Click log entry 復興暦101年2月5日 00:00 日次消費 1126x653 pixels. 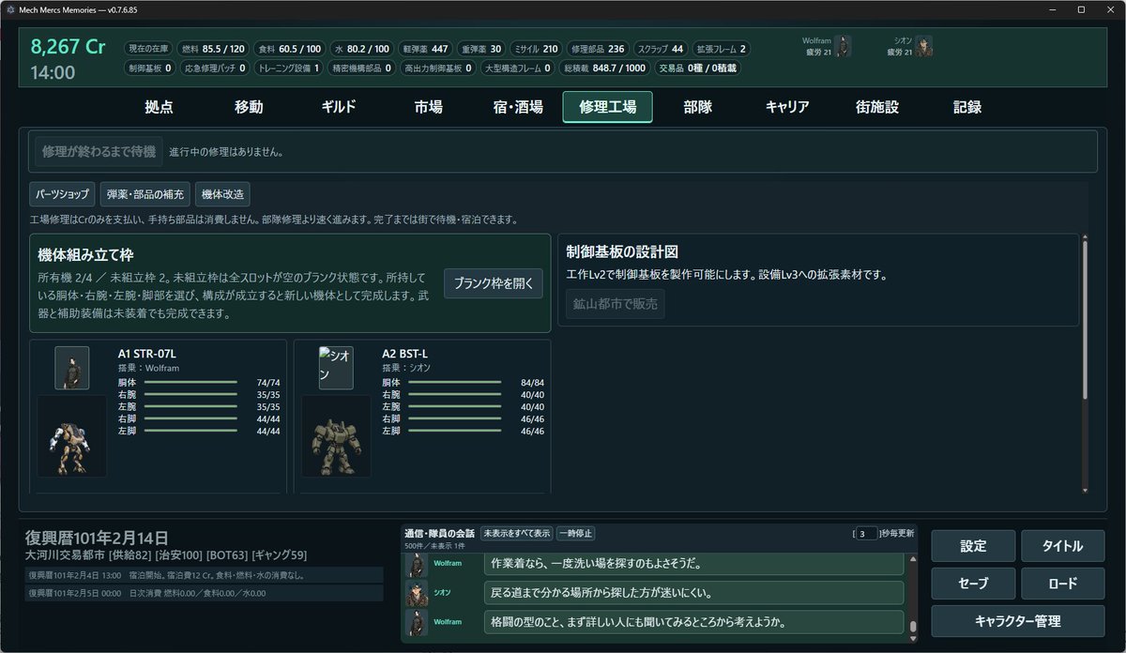coord(205,593)
